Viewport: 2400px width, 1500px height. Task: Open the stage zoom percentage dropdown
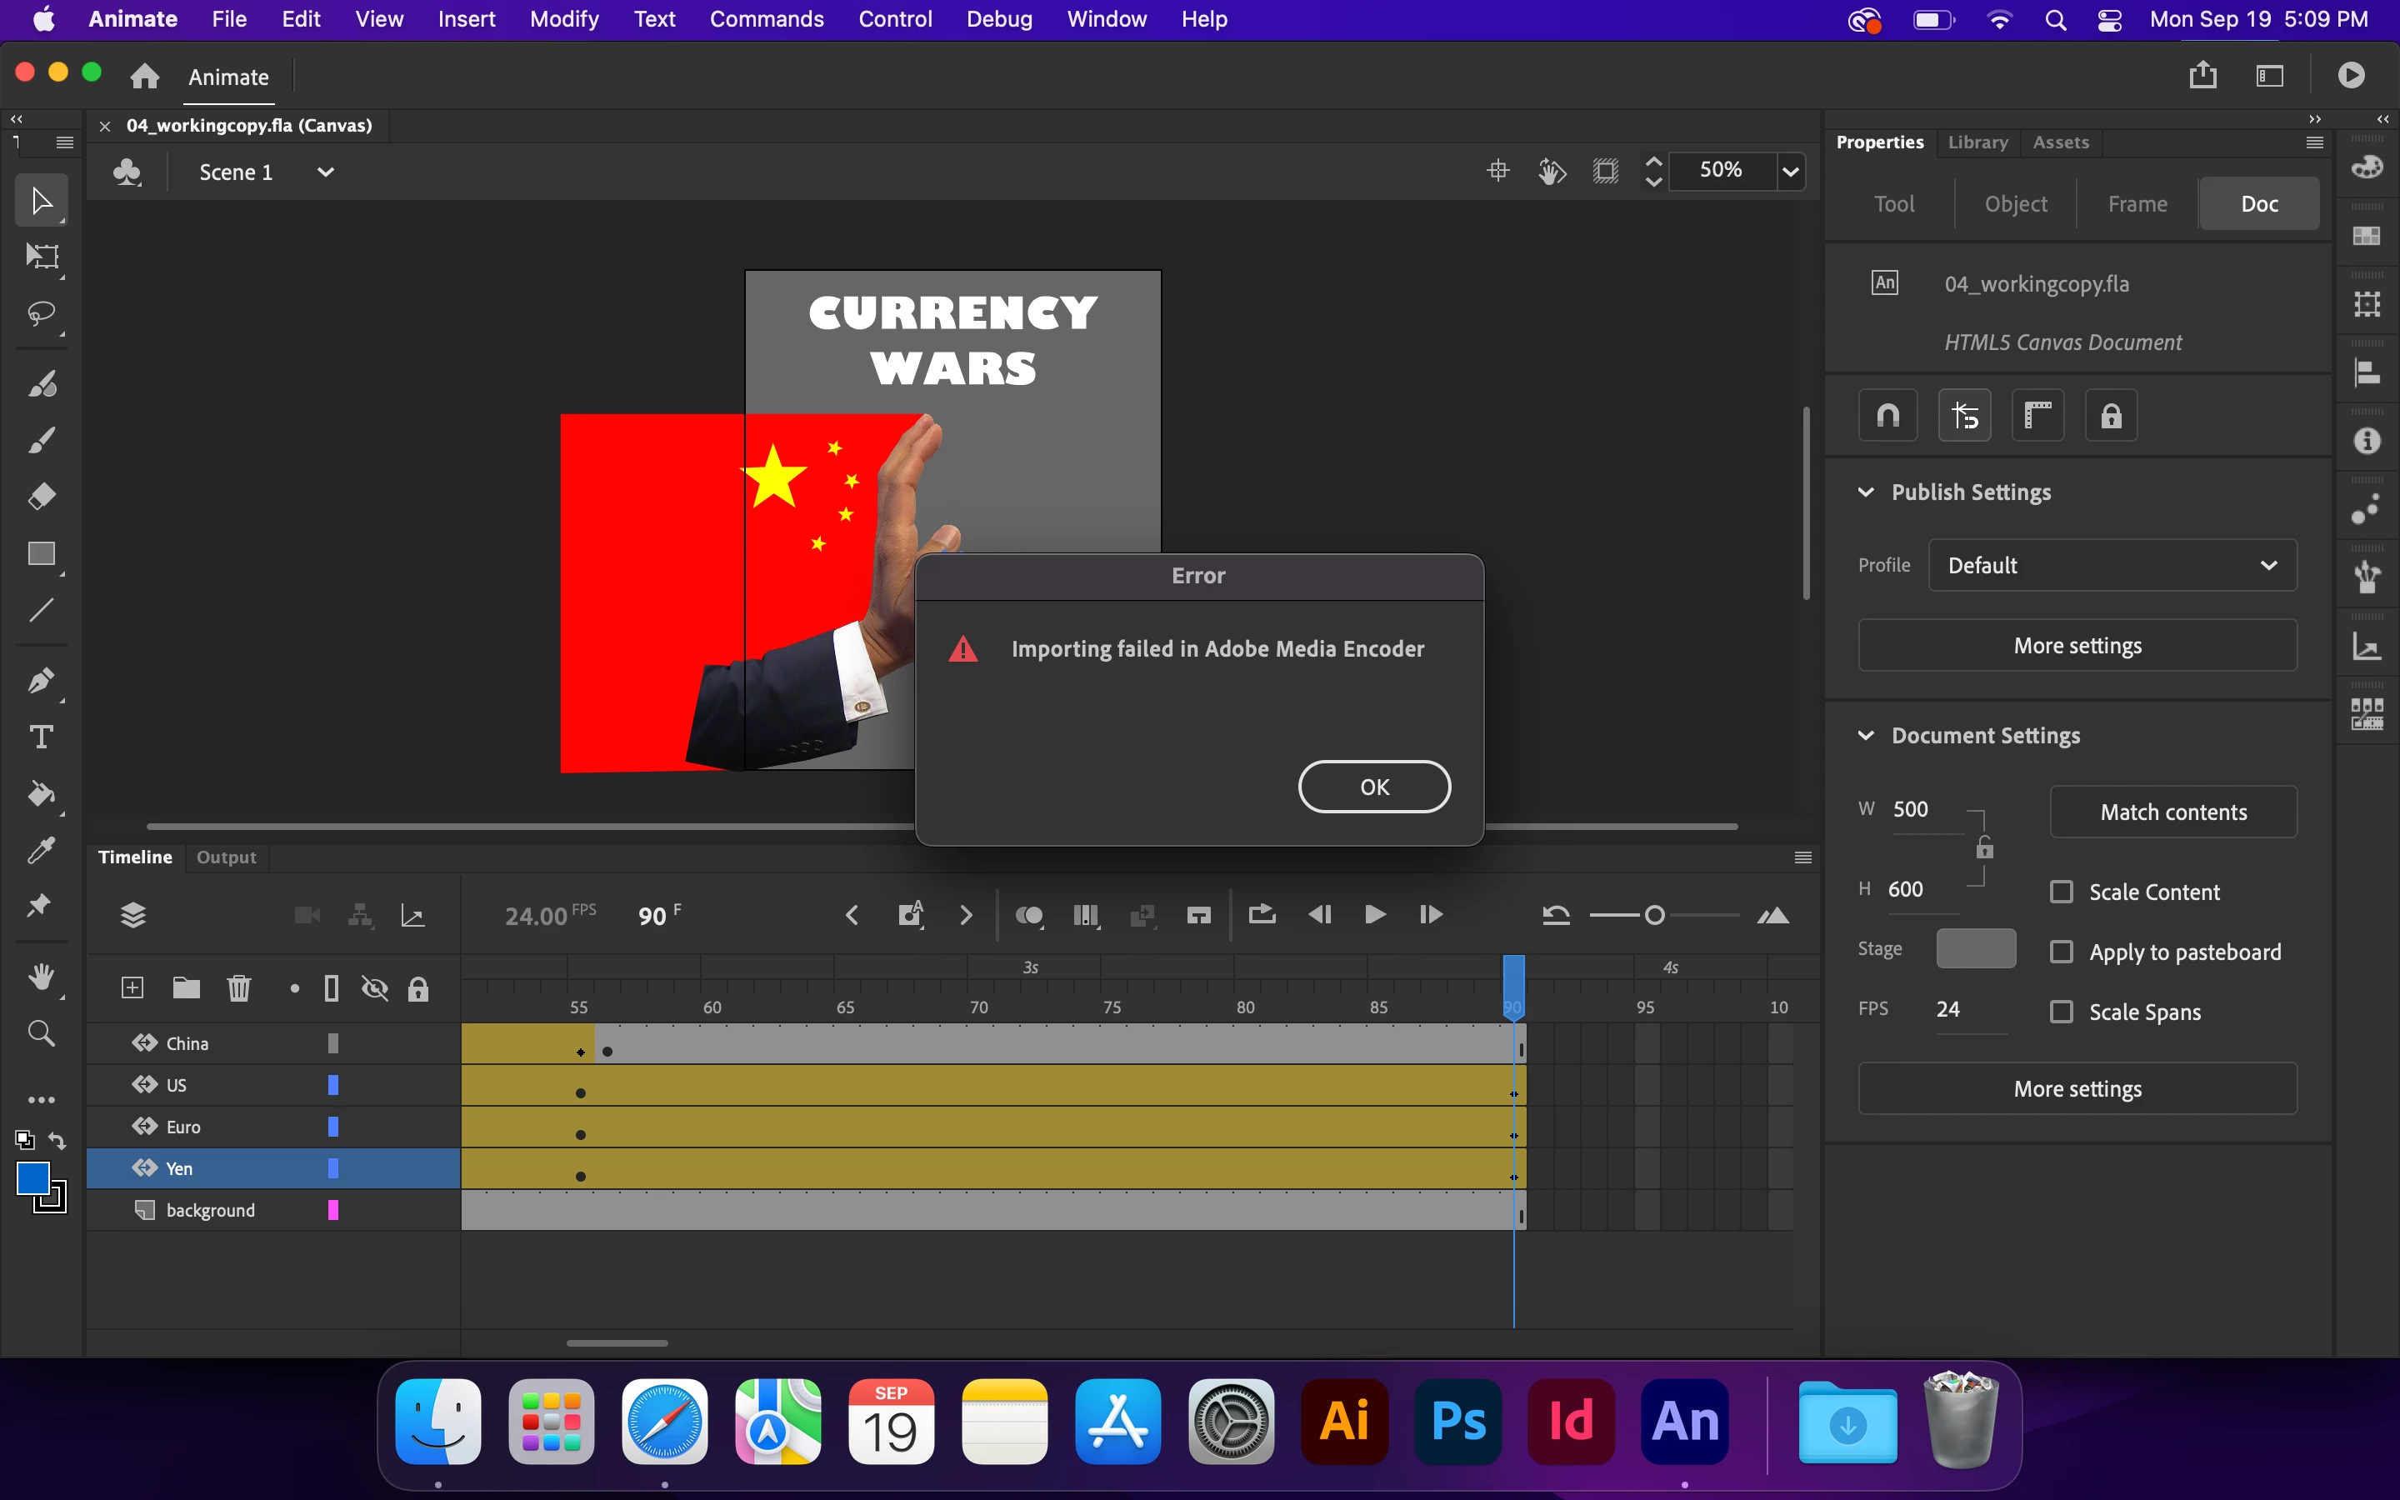click(x=1790, y=172)
